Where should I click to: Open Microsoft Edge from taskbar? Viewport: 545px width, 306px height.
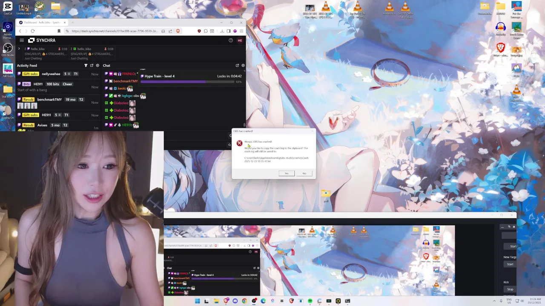[x=263, y=301]
